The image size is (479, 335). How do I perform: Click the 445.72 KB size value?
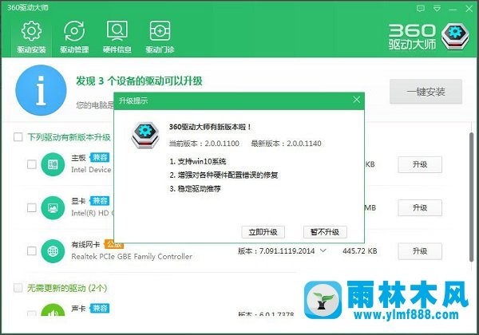click(x=360, y=250)
